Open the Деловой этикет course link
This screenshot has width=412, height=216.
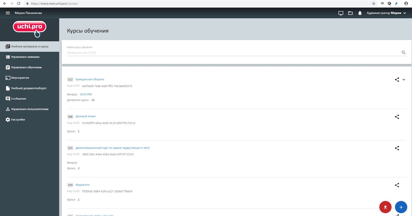(x=86, y=116)
